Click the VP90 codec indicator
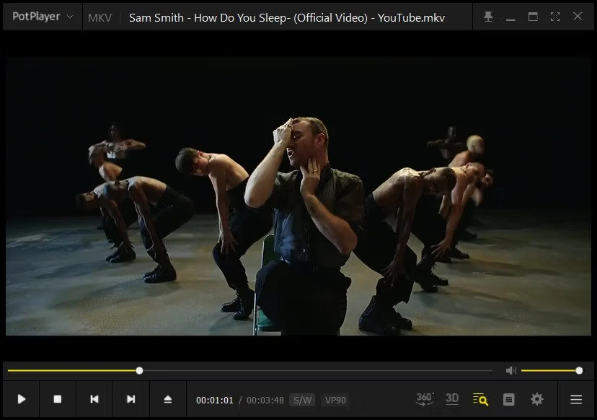Screen dimensions: 597x420 point(335,400)
